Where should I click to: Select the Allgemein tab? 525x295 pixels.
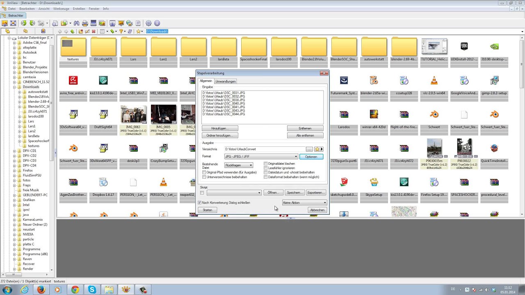click(x=206, y=81)
